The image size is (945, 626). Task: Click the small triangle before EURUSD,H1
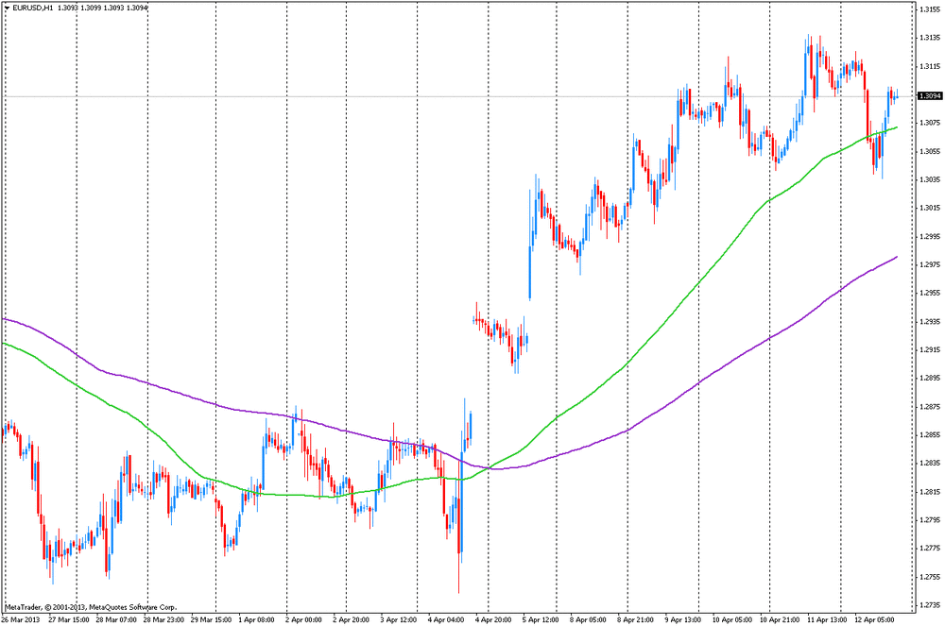coord(8,8)
